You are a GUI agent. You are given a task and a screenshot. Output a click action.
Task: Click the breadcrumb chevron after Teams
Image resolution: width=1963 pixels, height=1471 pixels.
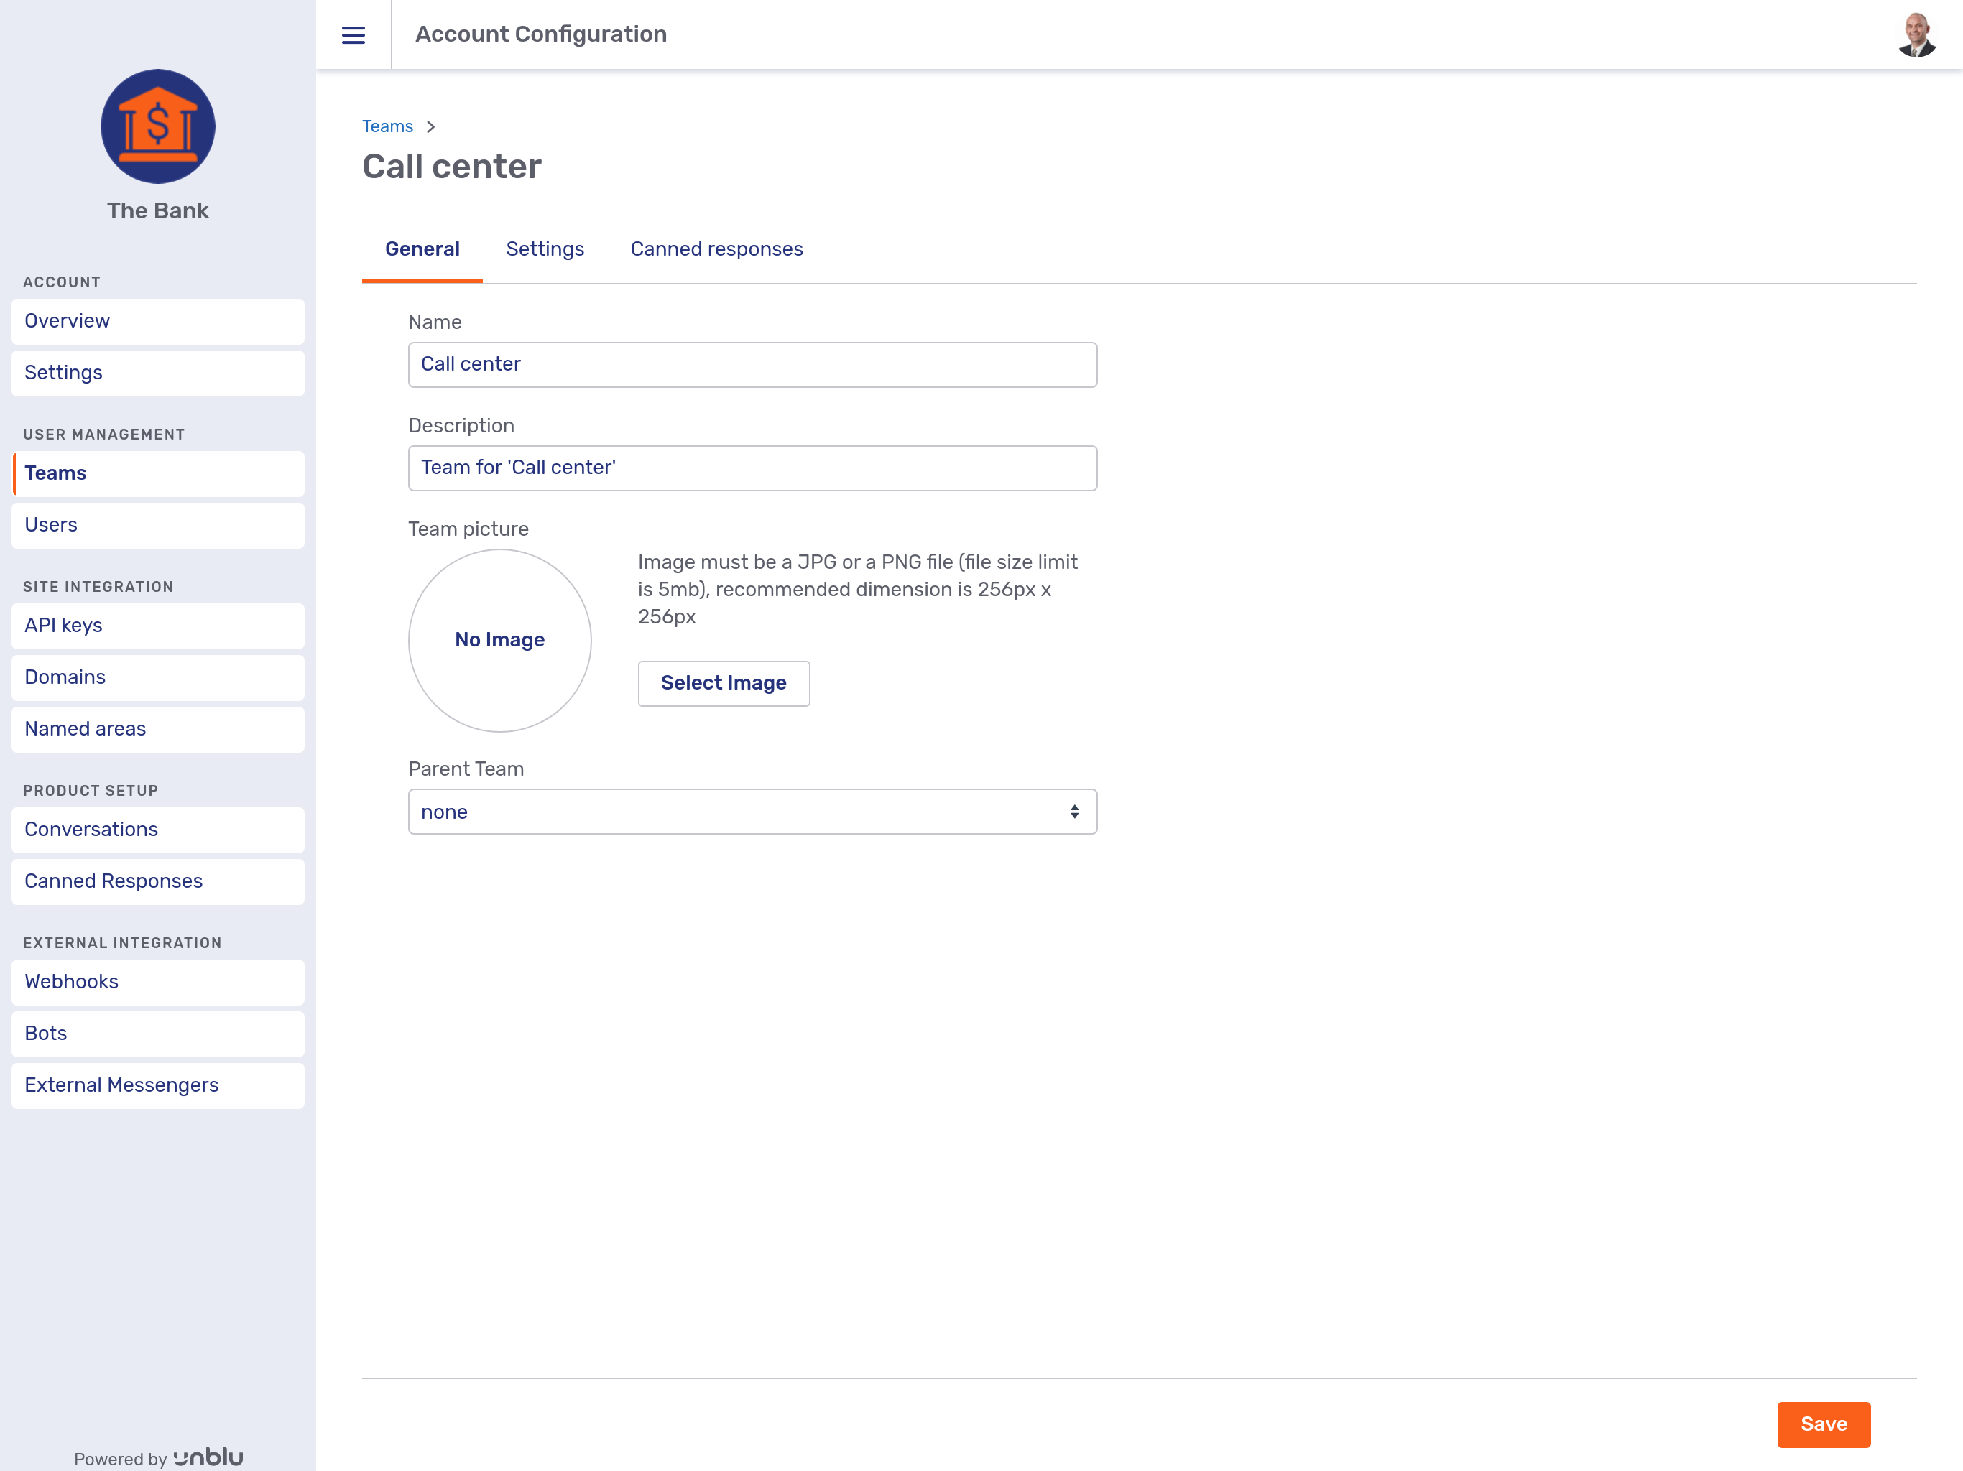coord(430,127)
